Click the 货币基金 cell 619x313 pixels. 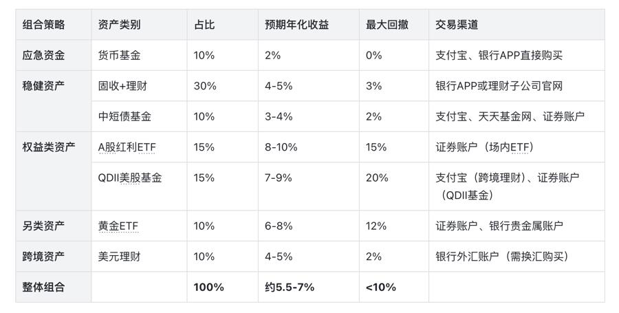tap(119, 55)
